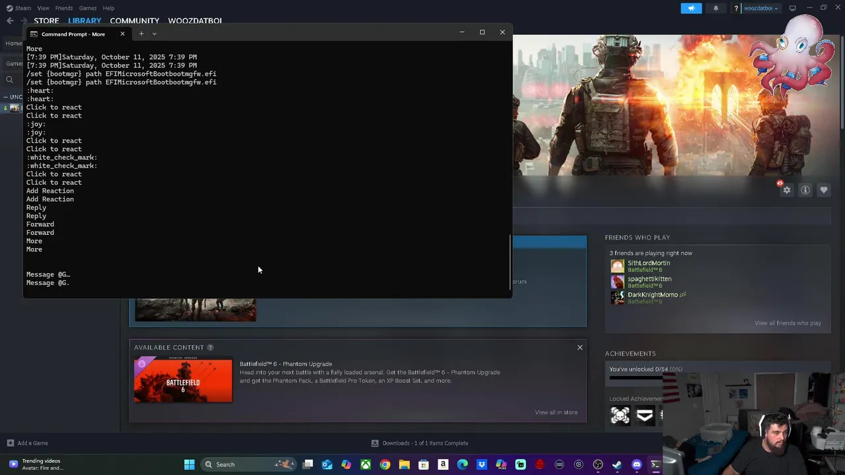Launch Outlook from taskbar
Image resolution: width=845 pixels, height=475 pixels.
point(327,464)
